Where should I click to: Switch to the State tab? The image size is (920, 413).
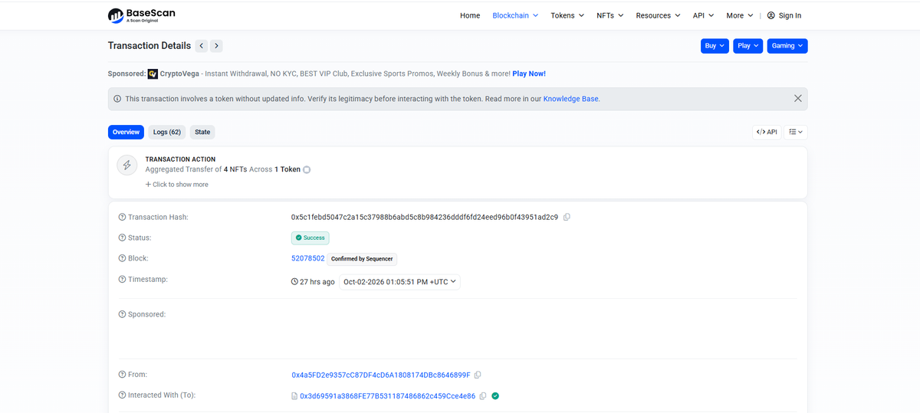point(202,132)
